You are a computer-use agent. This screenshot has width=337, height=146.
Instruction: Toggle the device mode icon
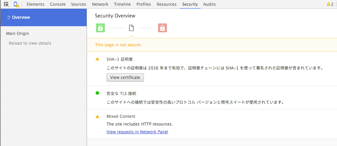[16, 4]
